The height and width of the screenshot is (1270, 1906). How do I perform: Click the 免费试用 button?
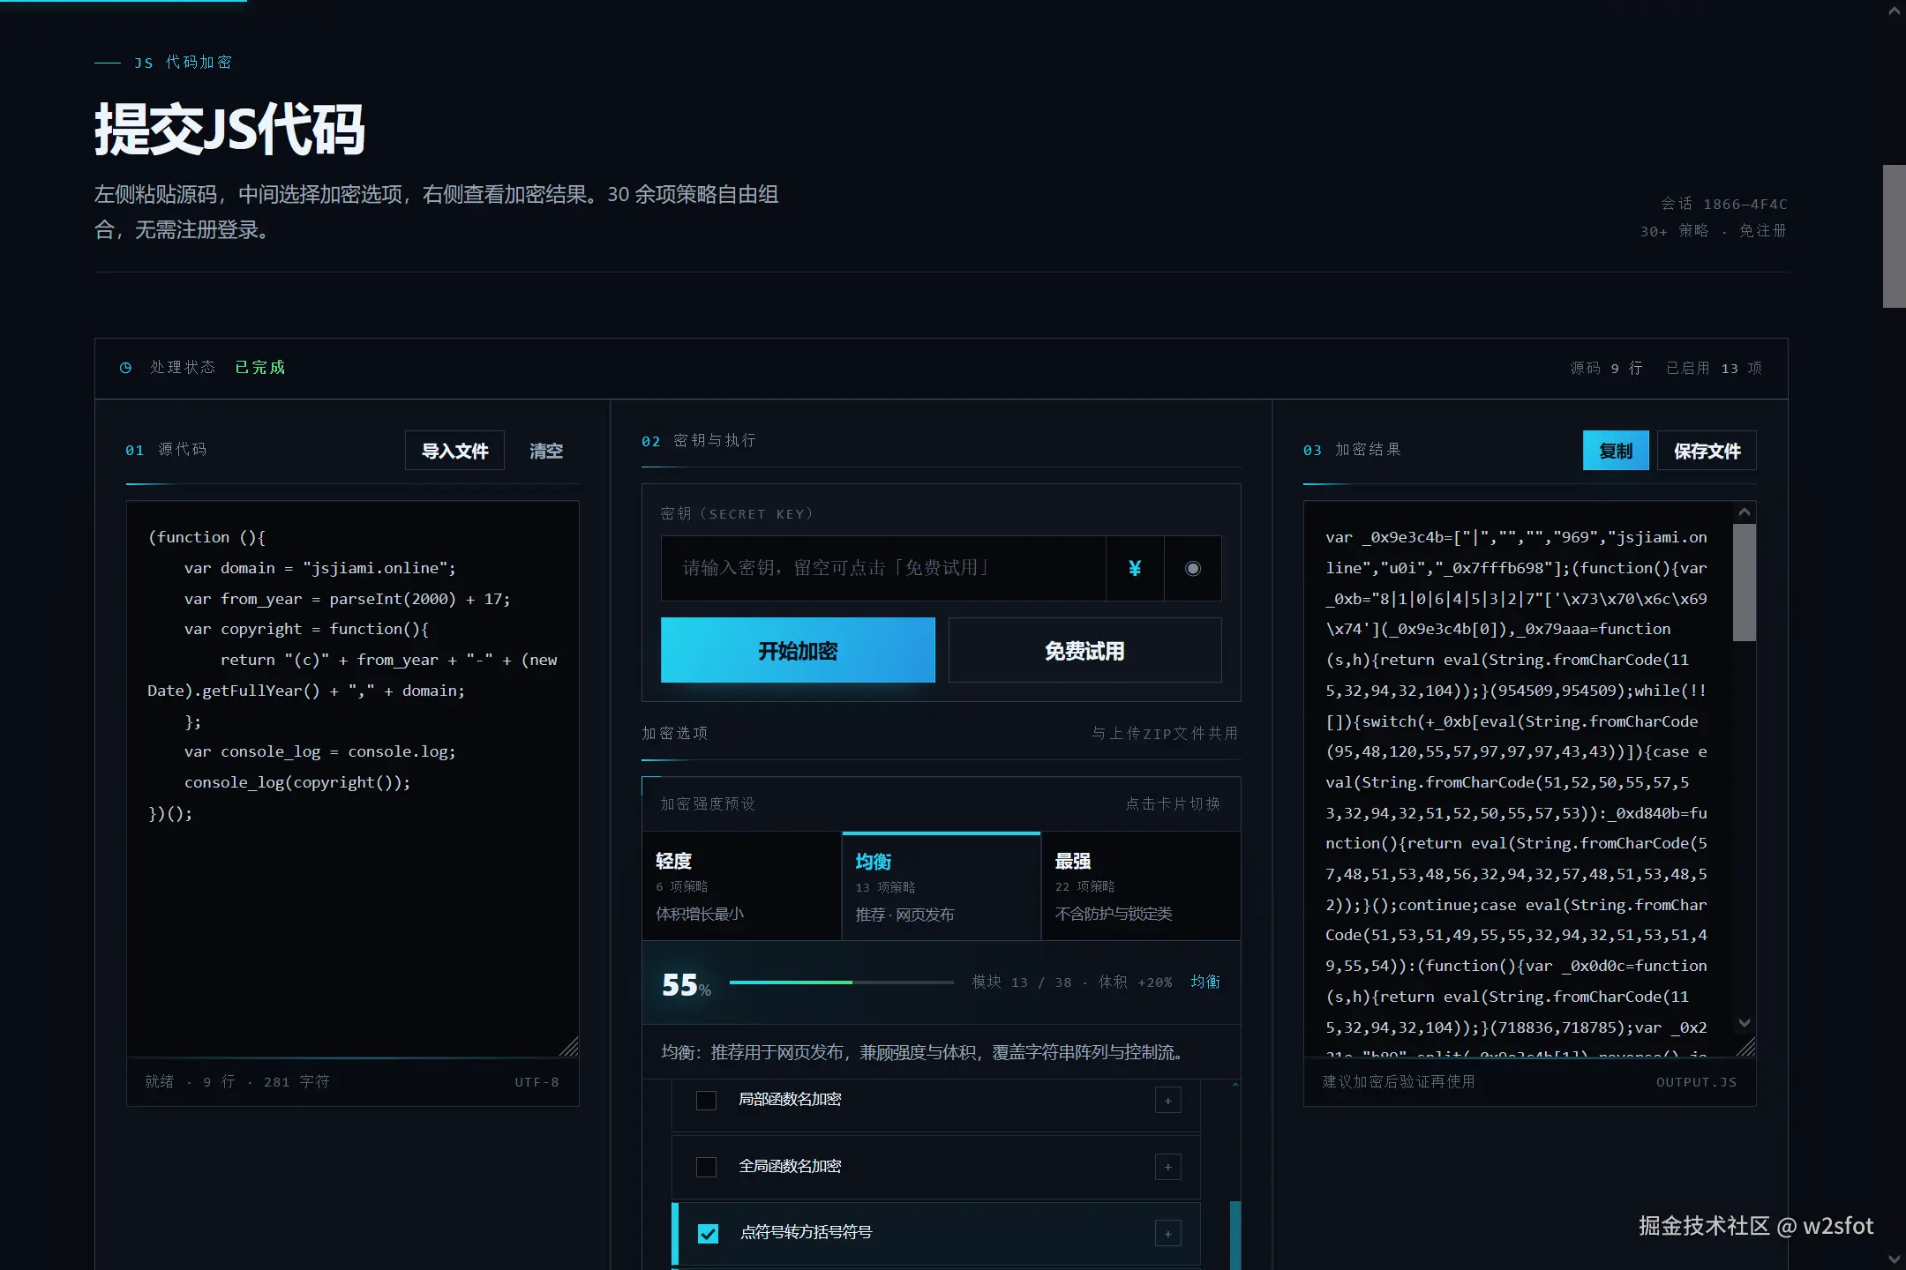(x=1084, y=650)
